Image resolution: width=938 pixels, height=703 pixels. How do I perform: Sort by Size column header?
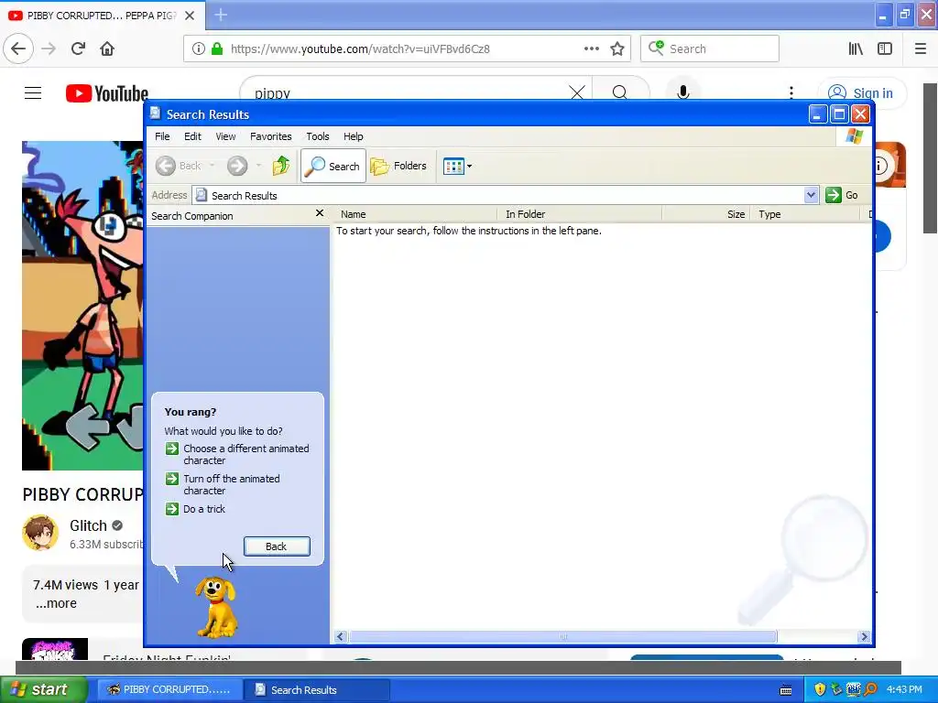pos(707,214)
